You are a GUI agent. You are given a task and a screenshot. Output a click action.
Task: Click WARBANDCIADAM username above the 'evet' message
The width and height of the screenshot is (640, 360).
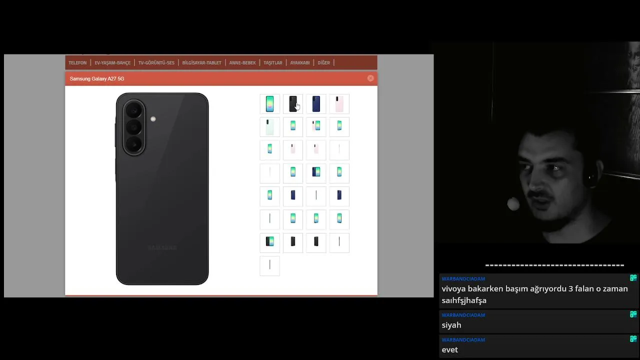pos(463,339)
